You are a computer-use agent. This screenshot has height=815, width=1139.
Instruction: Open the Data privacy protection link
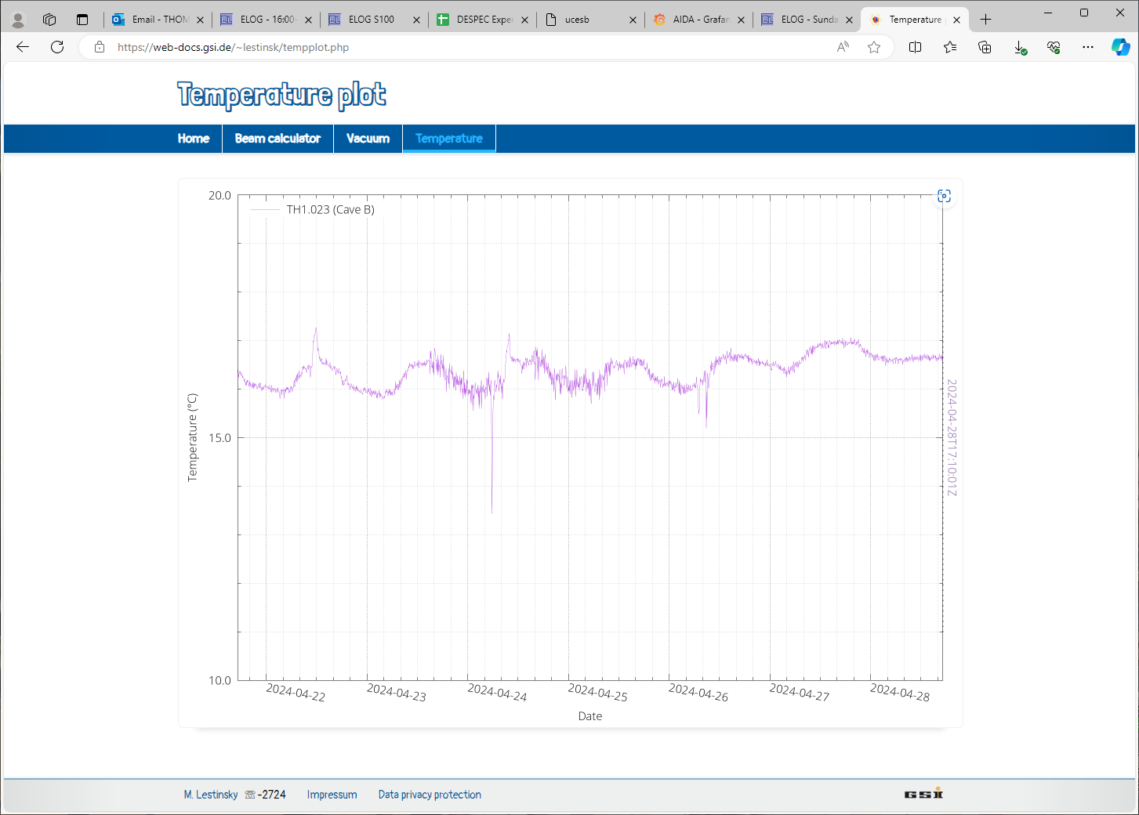point(430,795)
